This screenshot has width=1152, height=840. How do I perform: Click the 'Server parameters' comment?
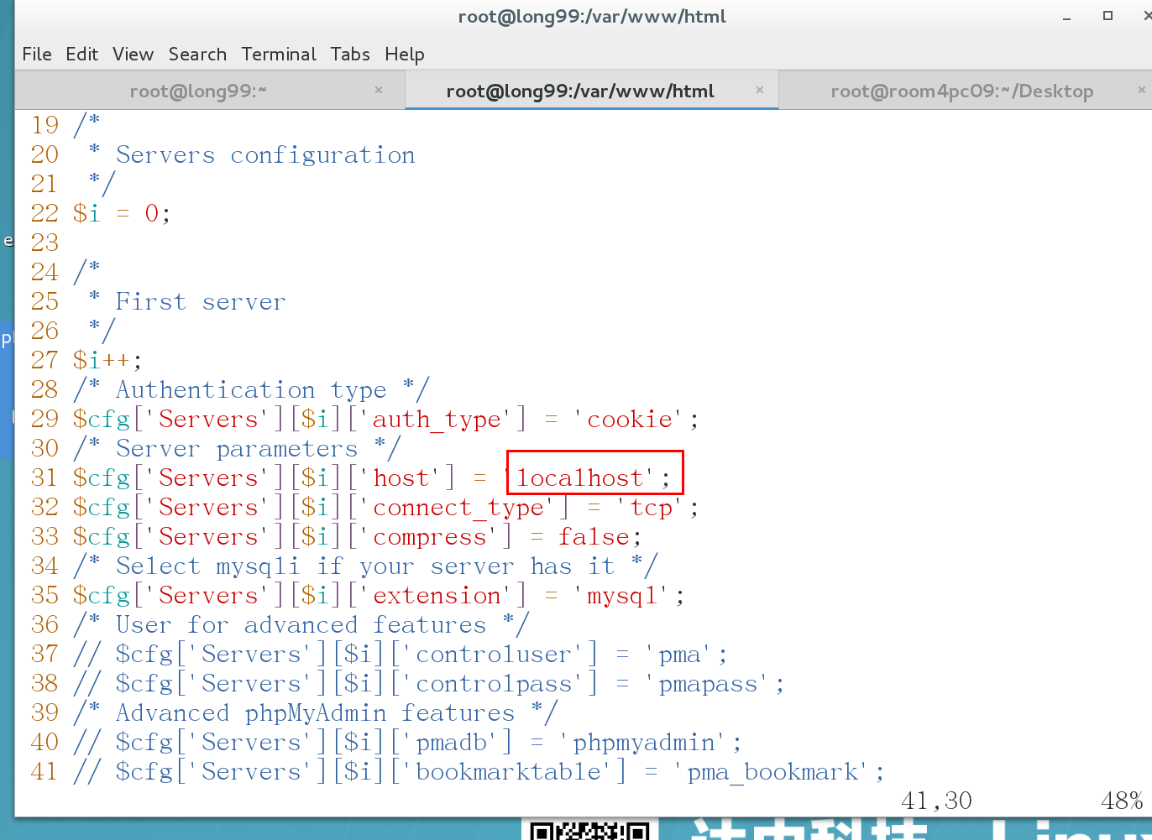237,448
